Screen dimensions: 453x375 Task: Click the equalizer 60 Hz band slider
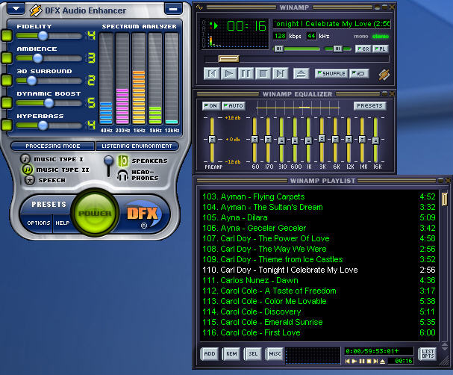(254, 140)
